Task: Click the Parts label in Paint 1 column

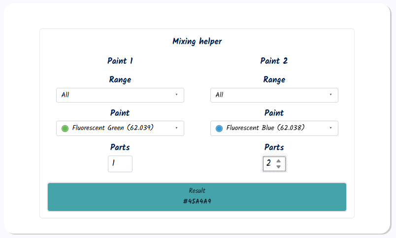Action: click(120, 147)
